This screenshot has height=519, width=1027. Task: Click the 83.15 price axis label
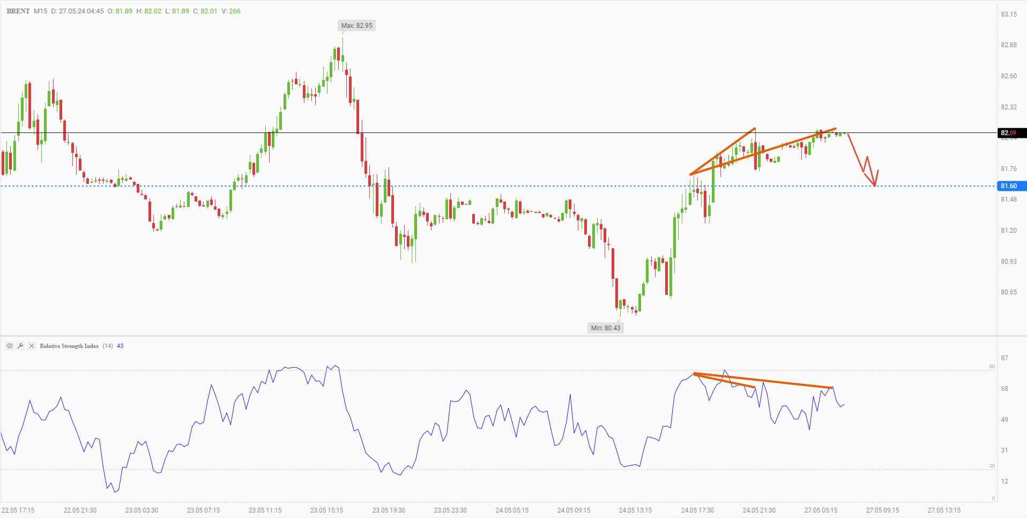click(x=1009, y=14)
